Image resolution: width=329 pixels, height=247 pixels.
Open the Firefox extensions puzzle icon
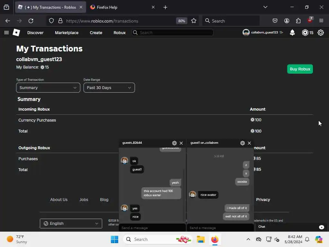[298, 21]
